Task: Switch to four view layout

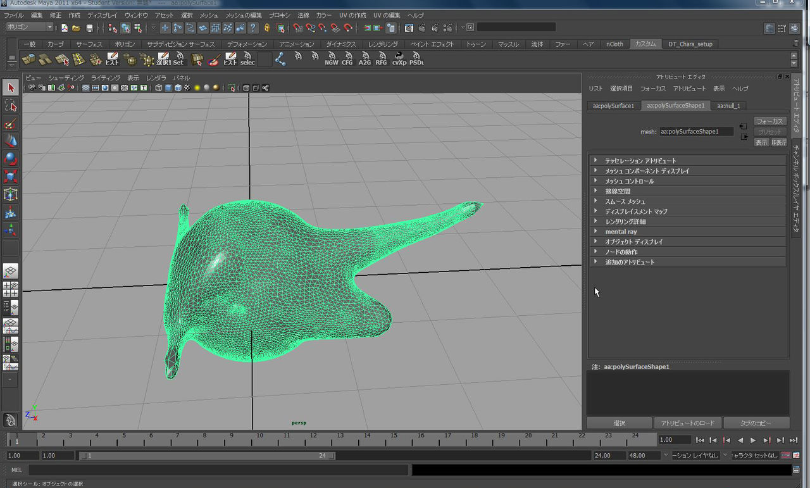Action: pos(11,289)
